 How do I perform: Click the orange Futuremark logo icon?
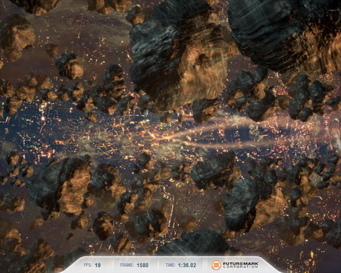(x=216, y=265)
